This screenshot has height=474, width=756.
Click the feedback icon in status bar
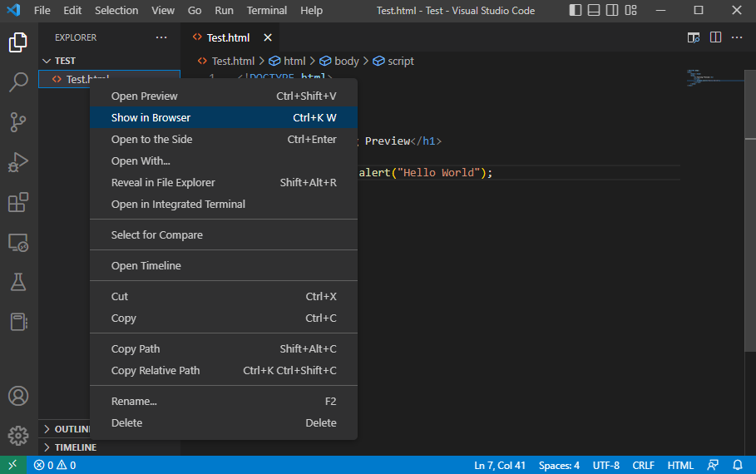tap(713, 465)
